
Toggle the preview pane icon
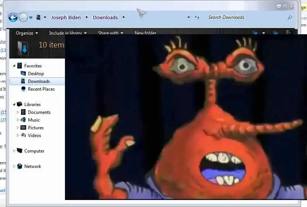coord(276,33)
